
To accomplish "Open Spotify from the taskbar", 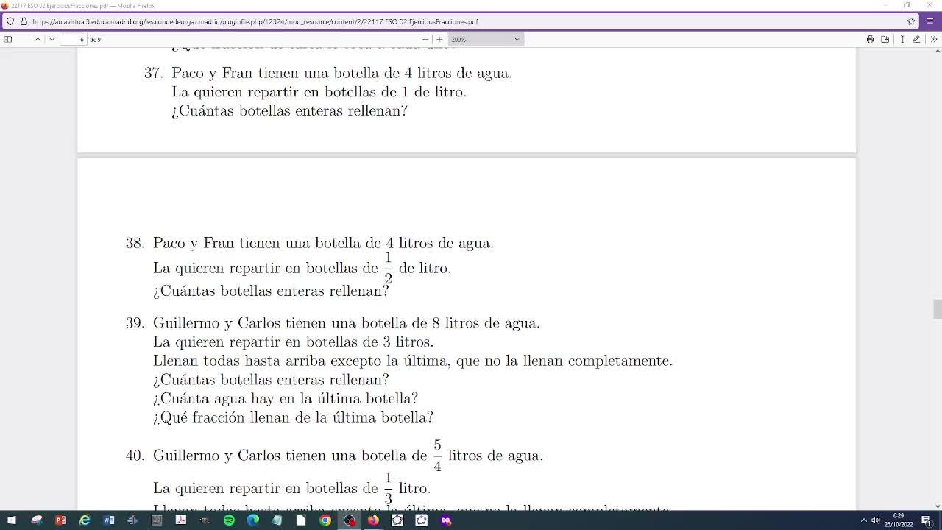I will (x=229, y=520).
